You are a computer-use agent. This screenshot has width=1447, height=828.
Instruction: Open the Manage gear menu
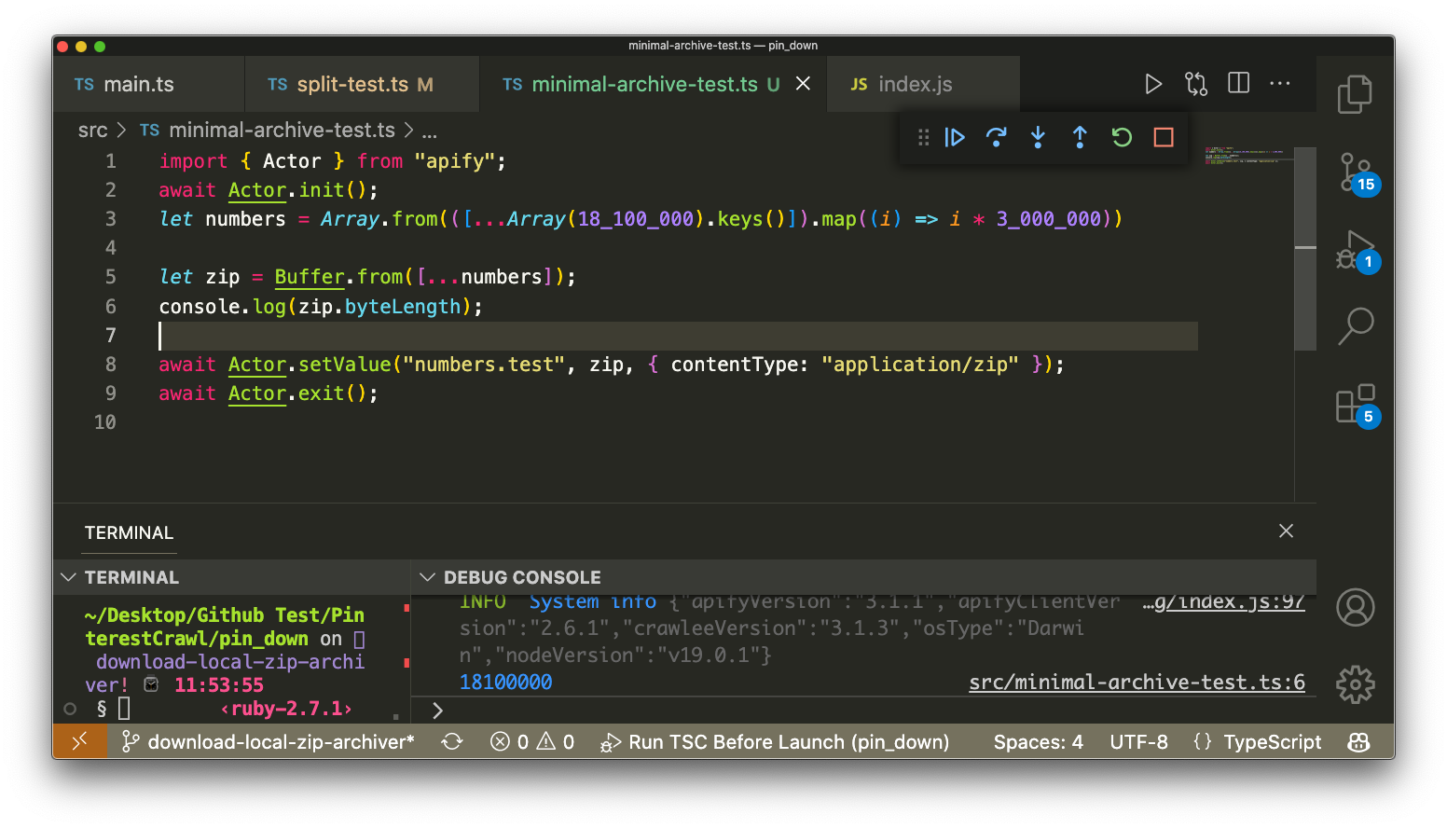click(1355, 684)
